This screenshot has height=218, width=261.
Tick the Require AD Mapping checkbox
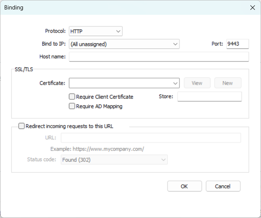(72, 107)
